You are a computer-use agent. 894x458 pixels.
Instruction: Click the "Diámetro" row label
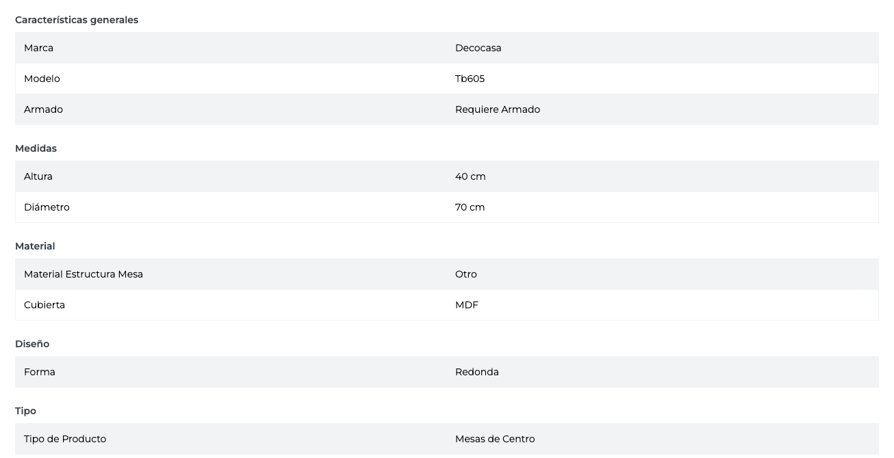point(47,207)
